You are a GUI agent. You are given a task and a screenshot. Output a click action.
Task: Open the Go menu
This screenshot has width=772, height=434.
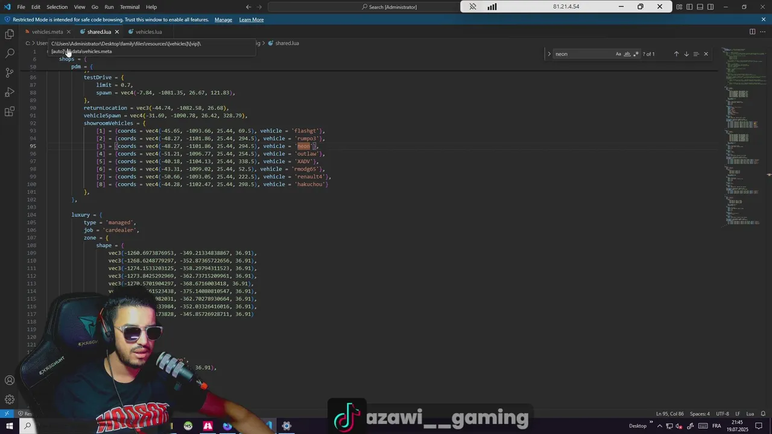pos(95,7)
